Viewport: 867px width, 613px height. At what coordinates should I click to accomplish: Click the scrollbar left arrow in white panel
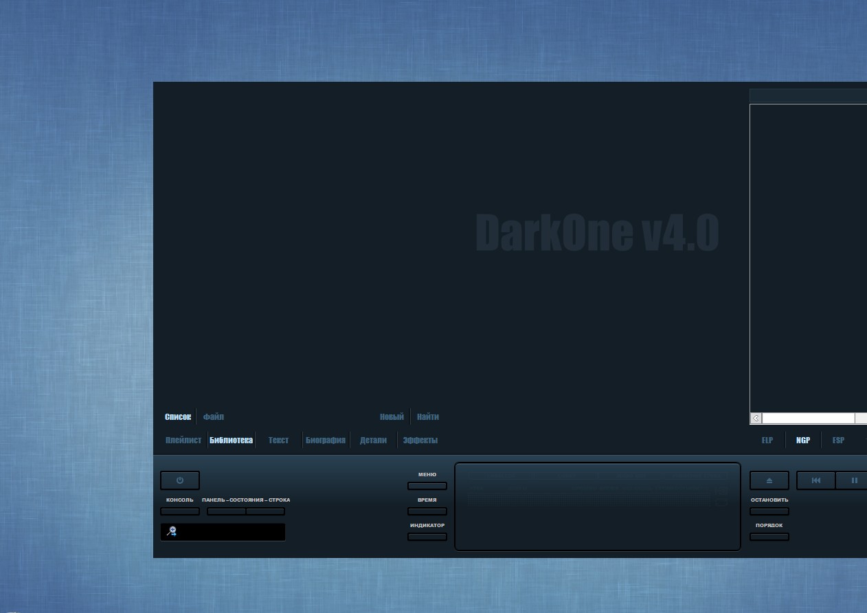756,418
